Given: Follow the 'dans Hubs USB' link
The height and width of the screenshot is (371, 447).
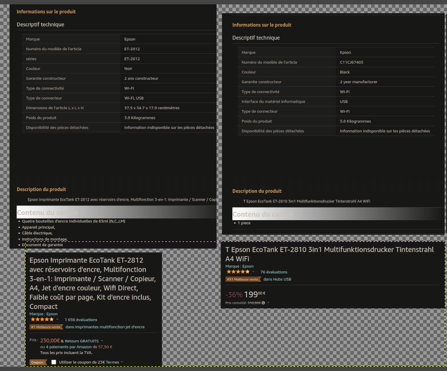Looking at the screenshot, I should (277, 279).
